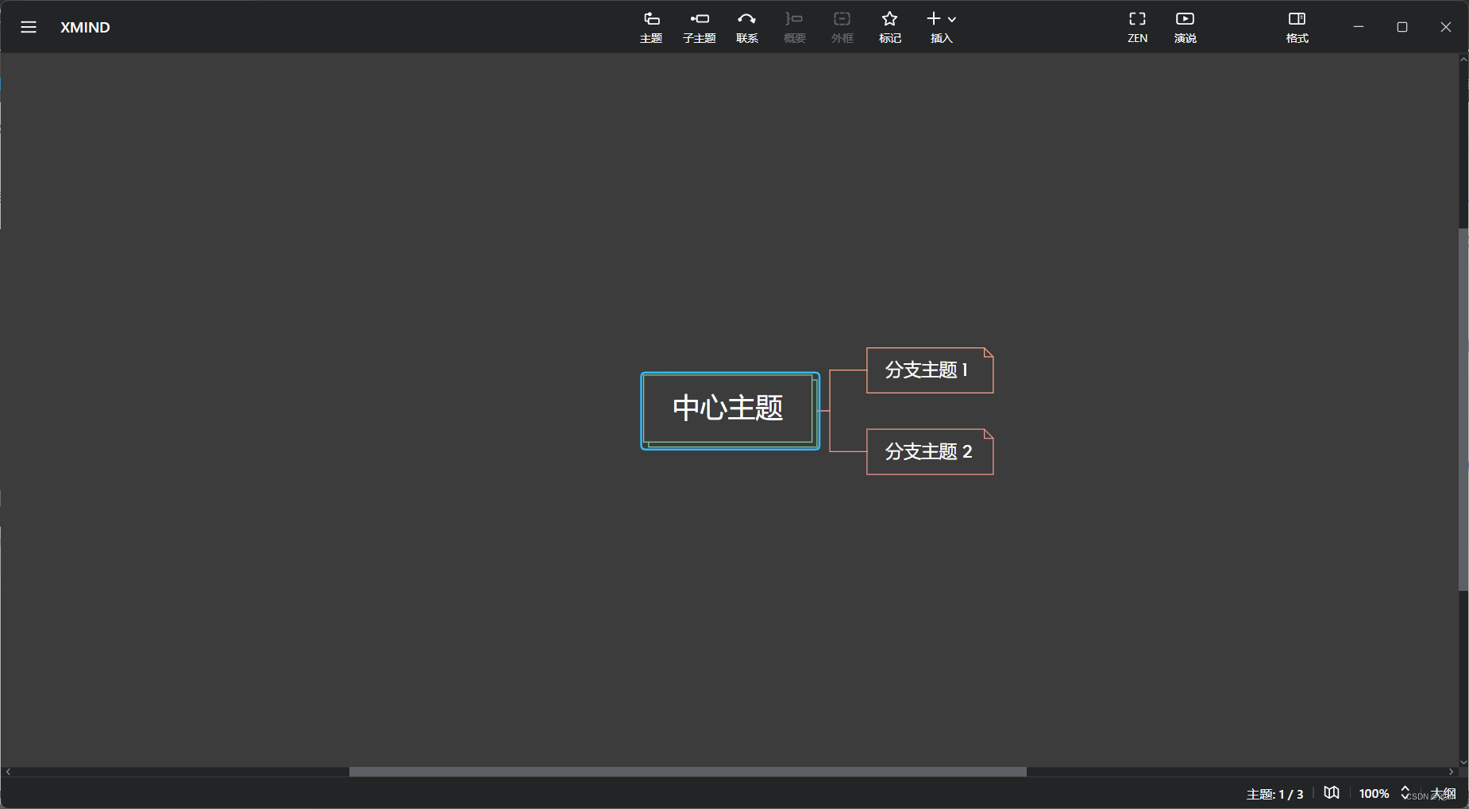Click the 概要 summary tool

click(794, 27)
